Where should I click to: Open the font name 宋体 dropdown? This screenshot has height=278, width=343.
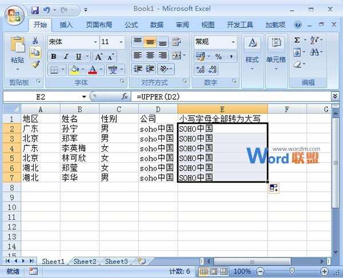click(x=95, y=42)
